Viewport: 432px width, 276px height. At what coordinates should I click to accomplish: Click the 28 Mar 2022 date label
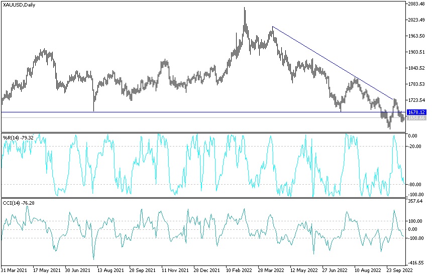click(x=271, y=270)
